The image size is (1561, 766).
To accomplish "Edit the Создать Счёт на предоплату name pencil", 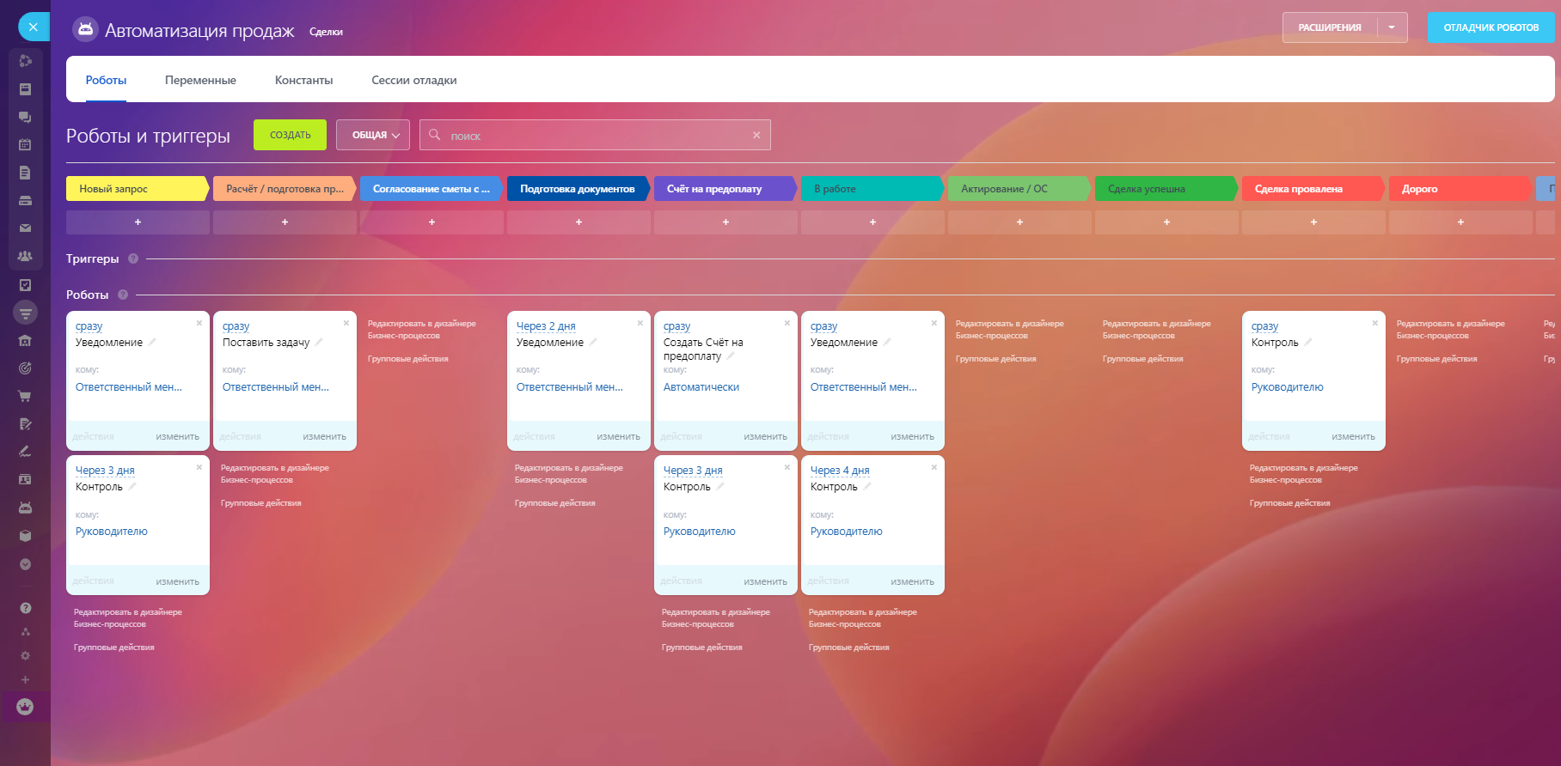I will [731, 356].
